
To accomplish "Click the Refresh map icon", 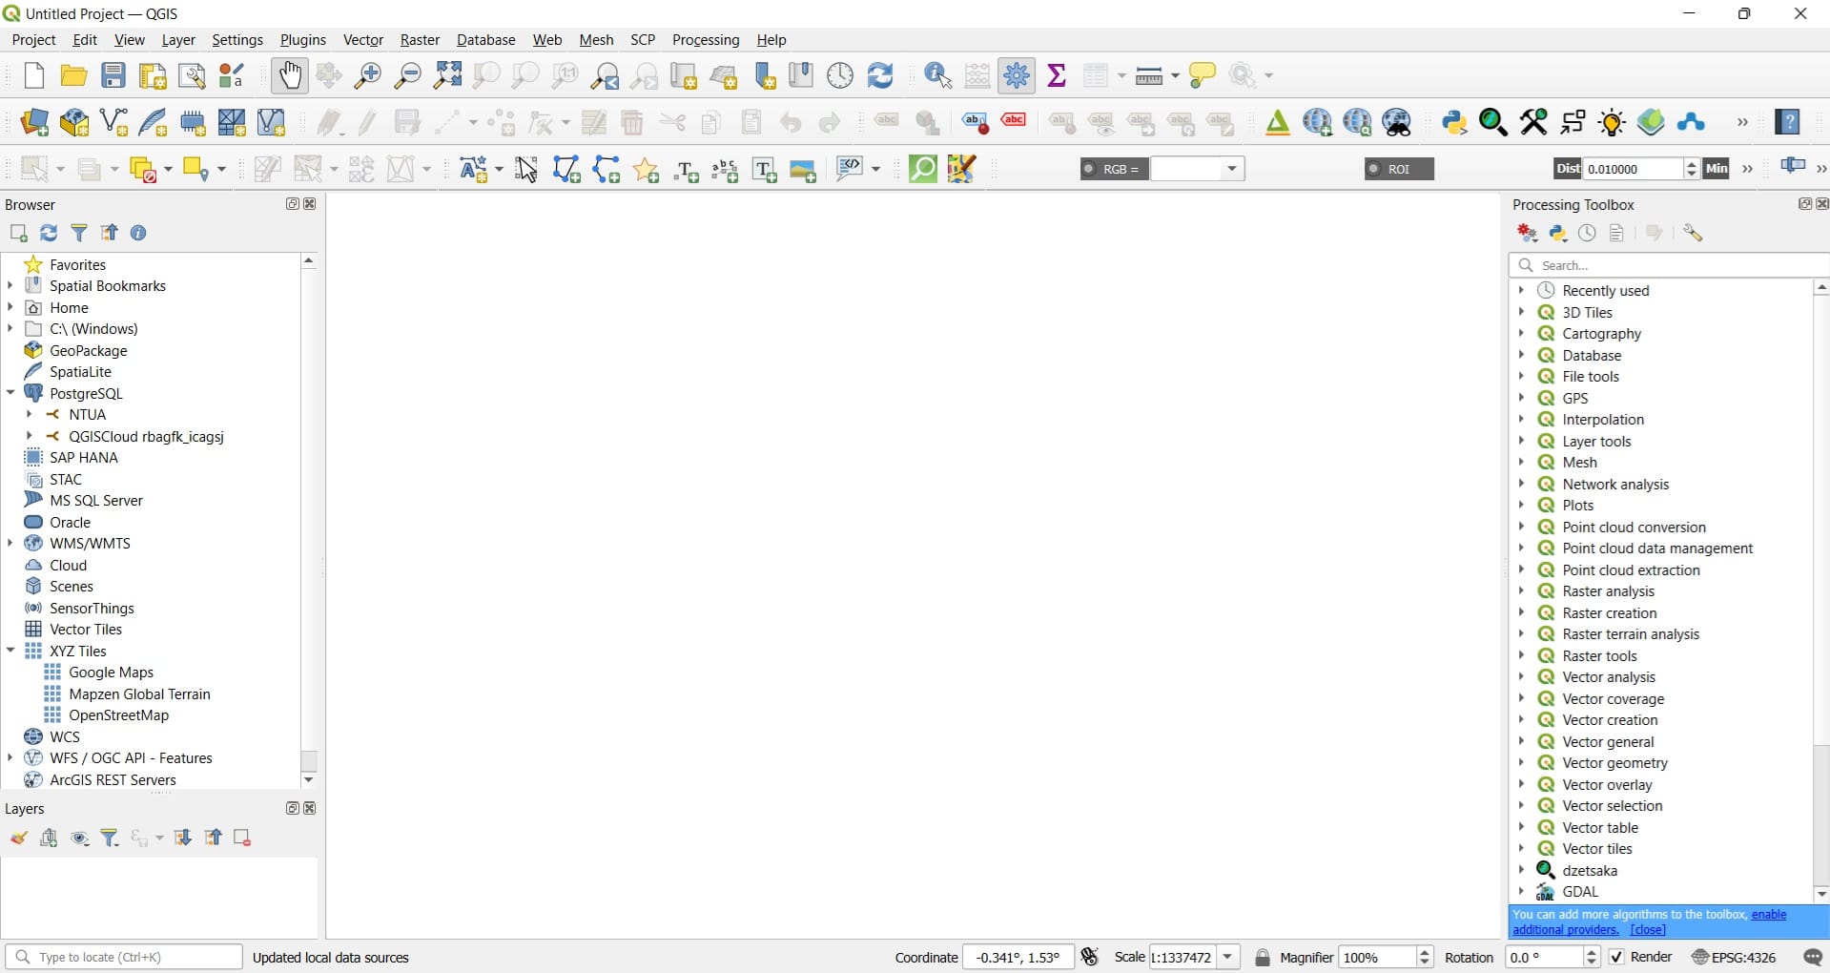I will tap(880, 75).
